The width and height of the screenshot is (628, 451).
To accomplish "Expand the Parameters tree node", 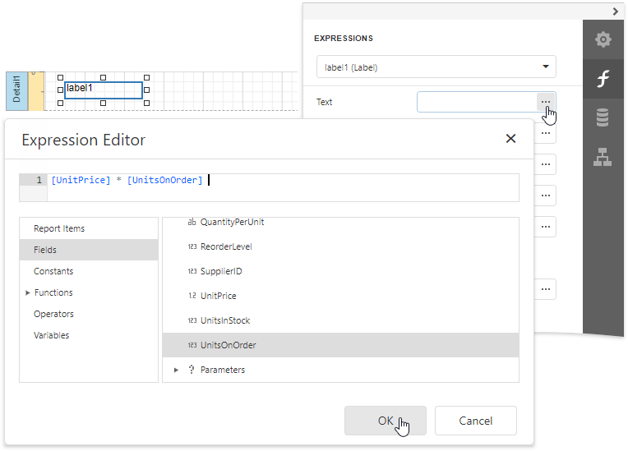I will click(176, 370).
